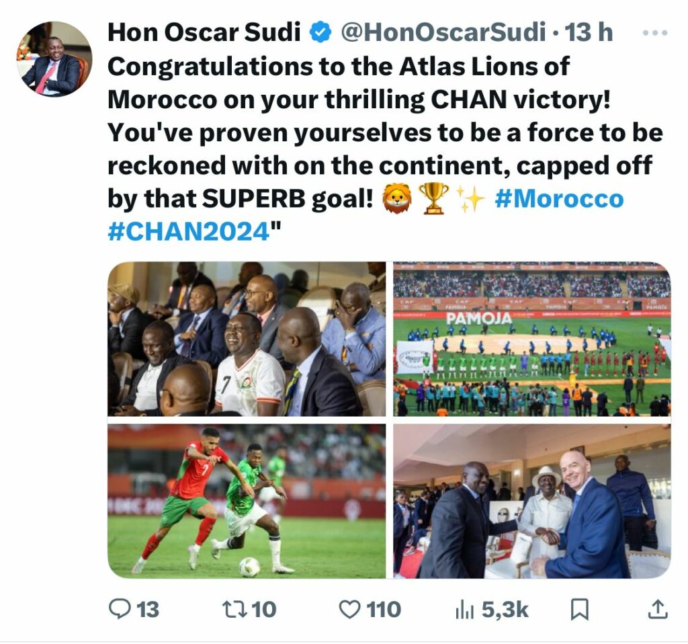This screenshot has height=644, width=688.
Task: Click the 13 h timestamp
Action: pos(589,32)
